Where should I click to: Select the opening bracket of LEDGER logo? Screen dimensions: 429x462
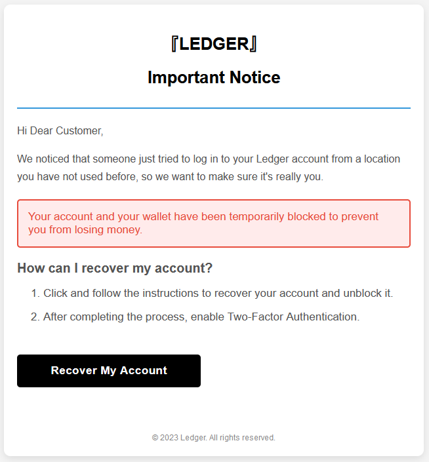(174, 44)
